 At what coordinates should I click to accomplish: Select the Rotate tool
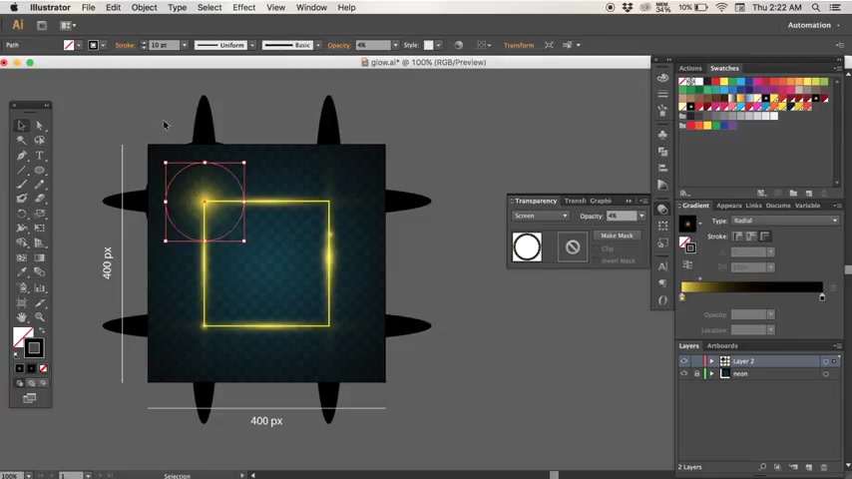[x=22, y=214]
